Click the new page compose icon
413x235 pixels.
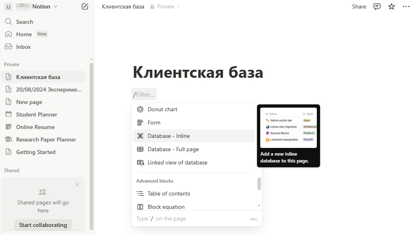[85, 6]
